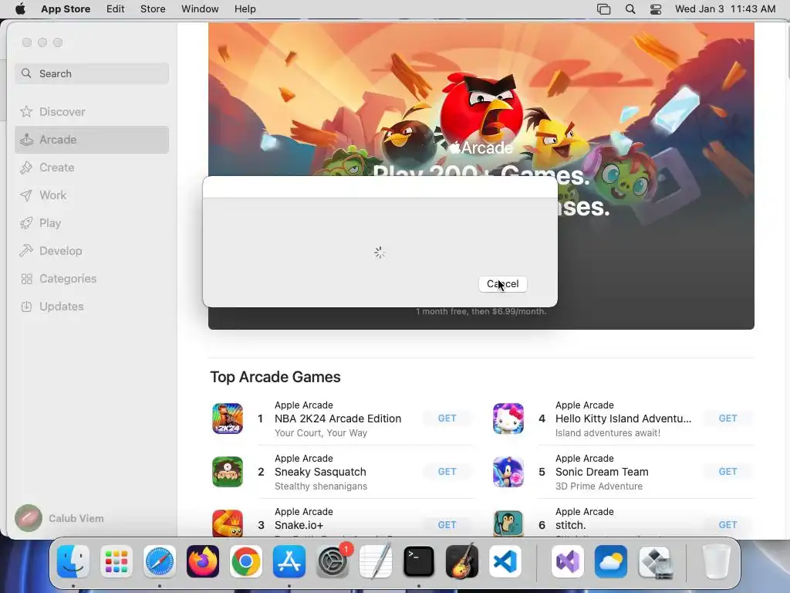The height and width of the screenshot is (593, 790).
Task: Cancel the loading dialog
Action: [503, 284]
